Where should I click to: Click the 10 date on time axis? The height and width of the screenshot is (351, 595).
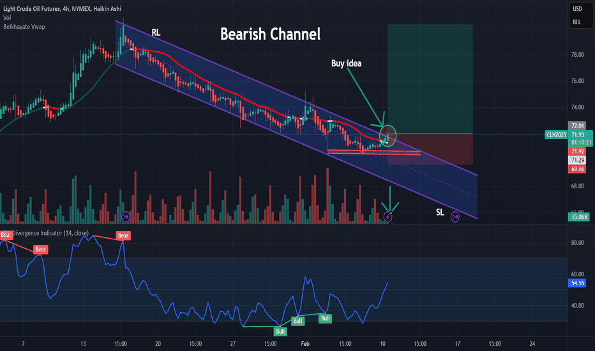[x=382, y=344]
